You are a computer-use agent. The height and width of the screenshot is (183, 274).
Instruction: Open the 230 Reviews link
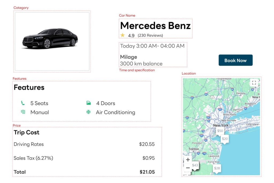pos(150,35)
